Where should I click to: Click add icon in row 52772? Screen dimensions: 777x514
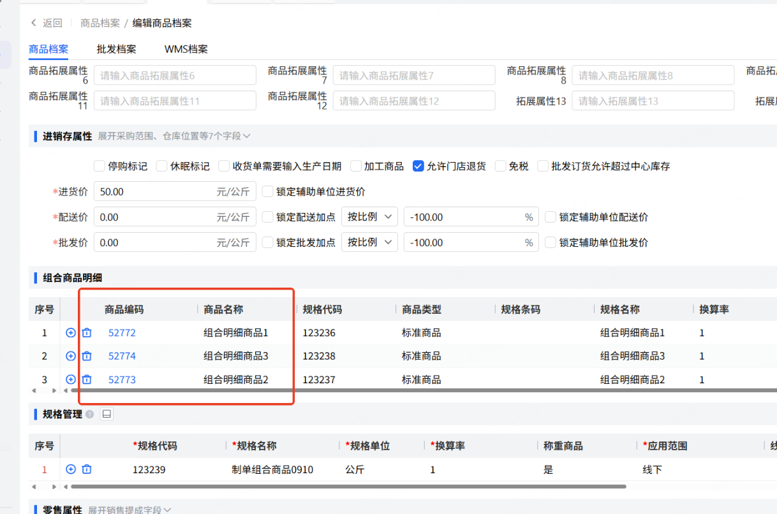pos(71,333)
